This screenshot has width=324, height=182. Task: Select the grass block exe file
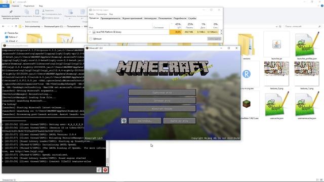(x=247, y=104)
